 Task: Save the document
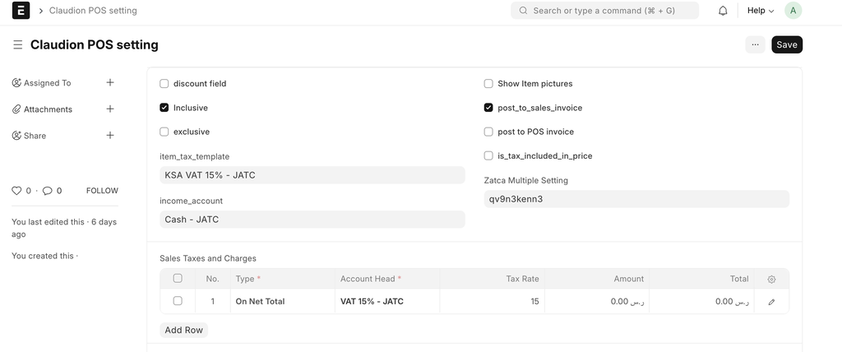[x=787, y=44]
